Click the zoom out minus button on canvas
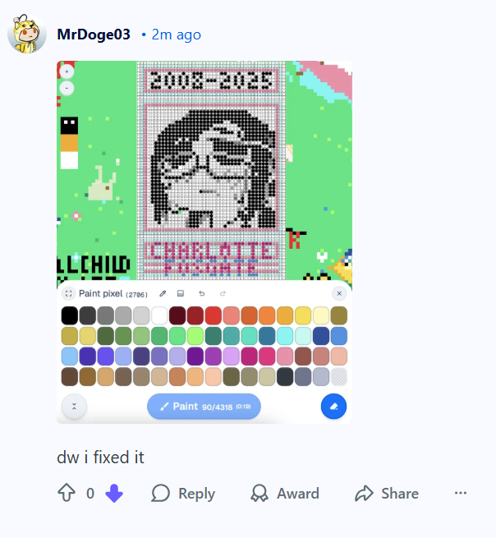496x538 pixels. 67,88
